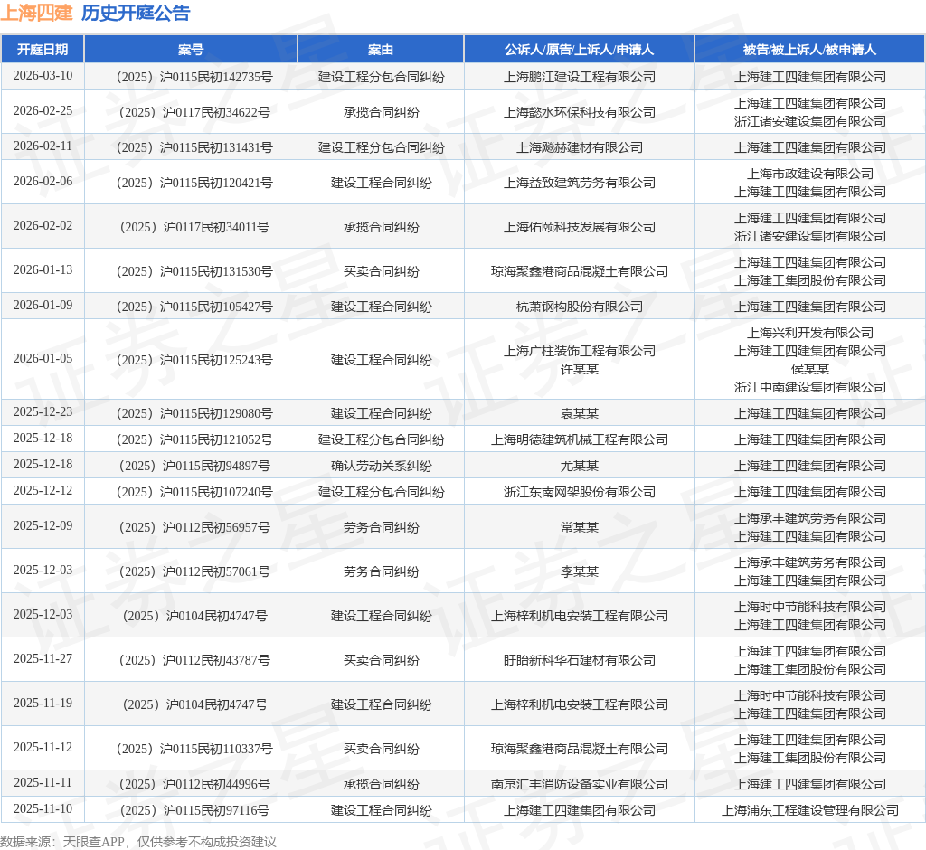Viewport: 926px width, 850px height.
Task: Click date cell 2026-02-02
Action: [43, 226]
